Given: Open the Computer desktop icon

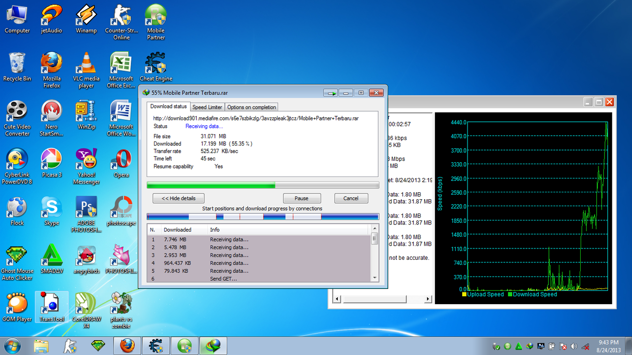Looking at the screenshot, I should [x=17, y=19].
